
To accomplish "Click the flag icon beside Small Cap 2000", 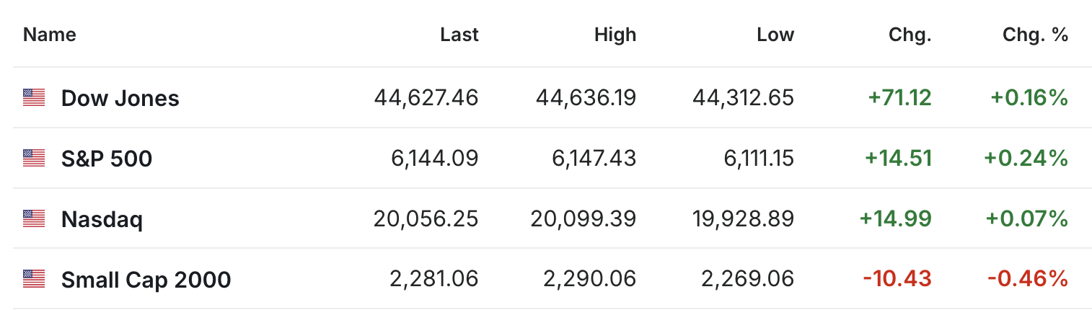I will click(x=34, y=278).
